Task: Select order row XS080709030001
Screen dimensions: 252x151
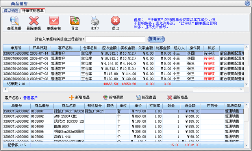Action: pos(123,59)
